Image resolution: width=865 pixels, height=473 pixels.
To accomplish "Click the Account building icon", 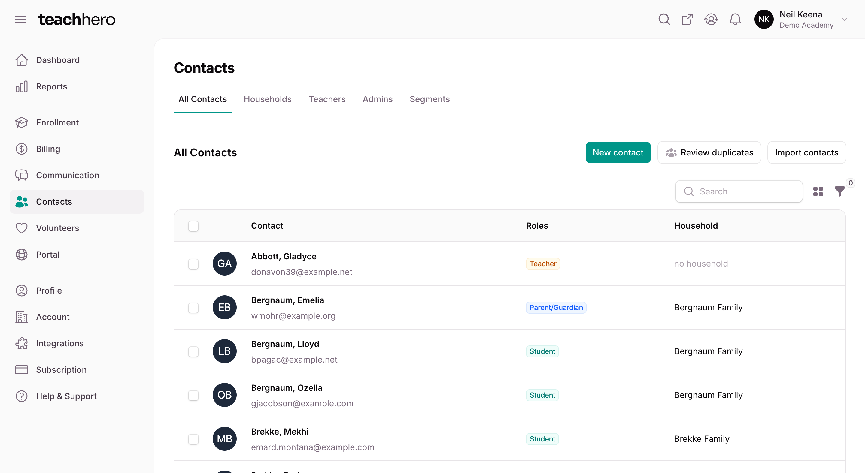I will point(22,317).
